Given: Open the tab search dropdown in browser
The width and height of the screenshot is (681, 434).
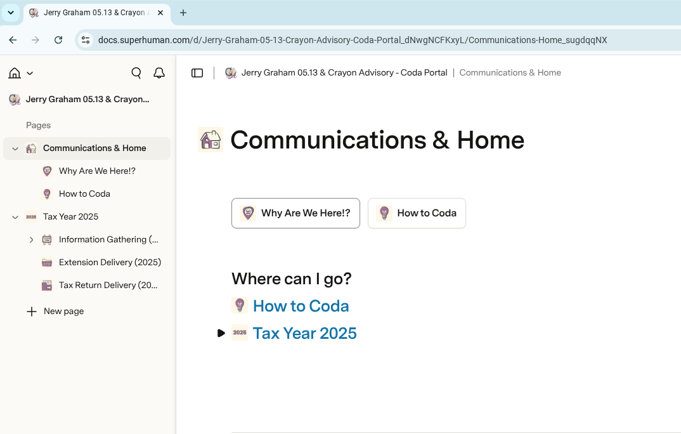Looking at the screenshot, I should click(x=11, y=13).
